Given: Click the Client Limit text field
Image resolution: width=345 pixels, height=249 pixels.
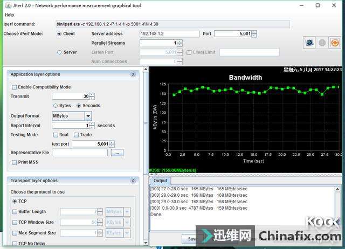Looking at the screenshot, I should click(x=250, y=52).
